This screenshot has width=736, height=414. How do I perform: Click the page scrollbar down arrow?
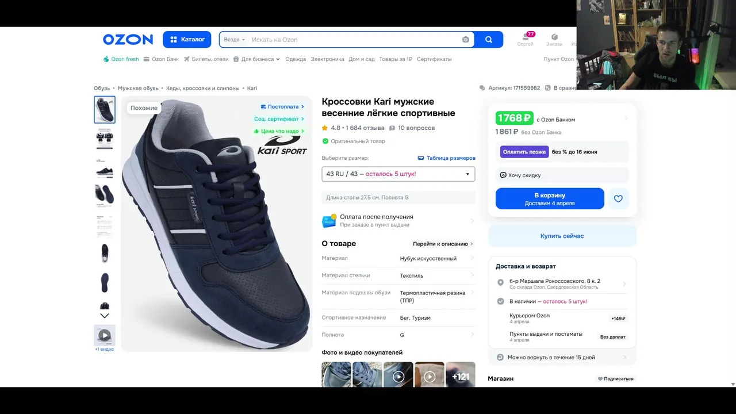pos(733,384)
